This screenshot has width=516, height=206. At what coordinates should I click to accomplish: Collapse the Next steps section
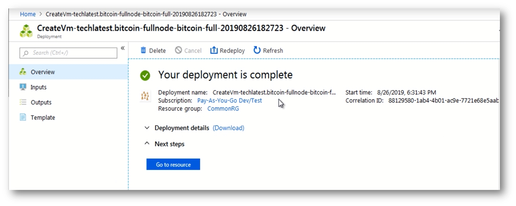point(146,144)
